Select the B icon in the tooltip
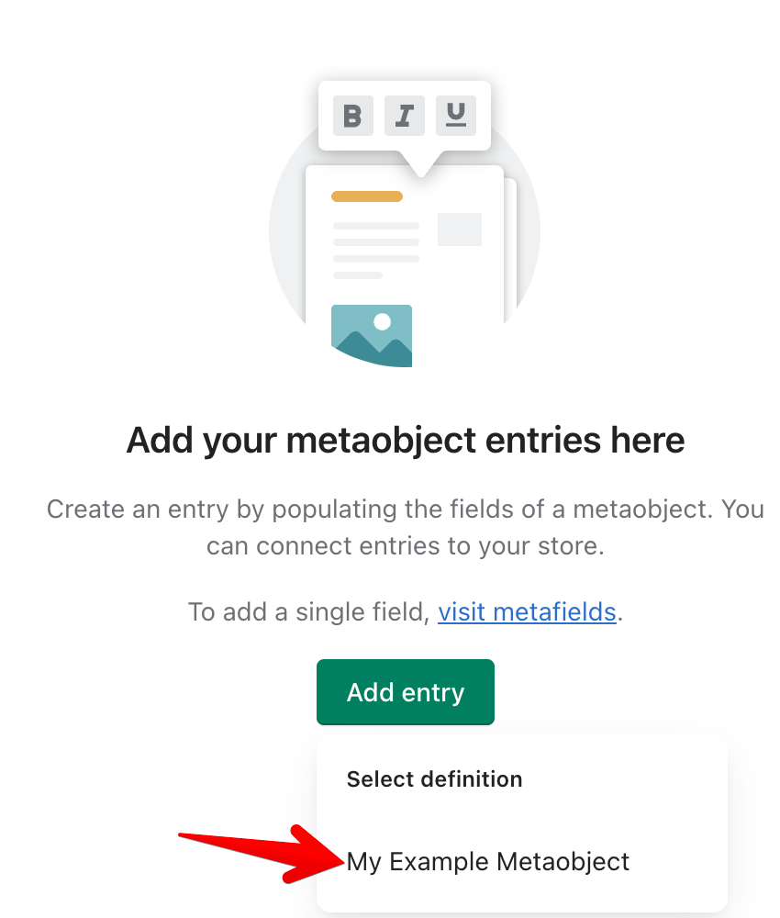 pyautogui.click(x=352, y=116)
